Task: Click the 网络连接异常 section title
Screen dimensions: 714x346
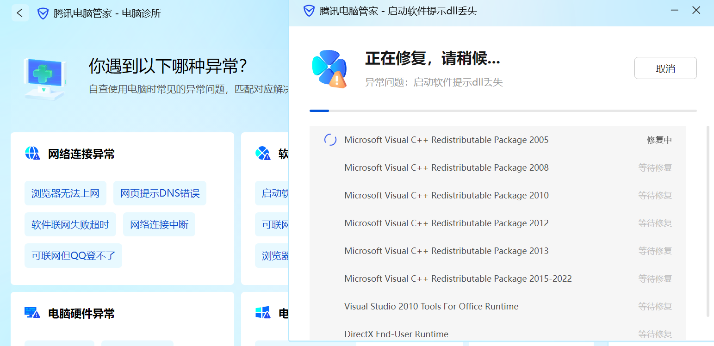Action: tap(81, 154)
